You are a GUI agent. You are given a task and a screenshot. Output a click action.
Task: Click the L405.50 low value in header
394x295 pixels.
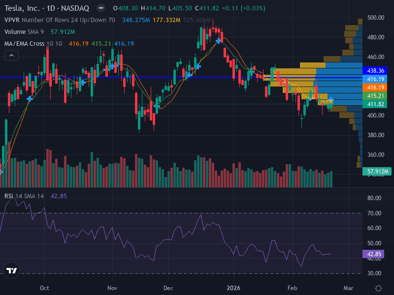click(180, 8)
